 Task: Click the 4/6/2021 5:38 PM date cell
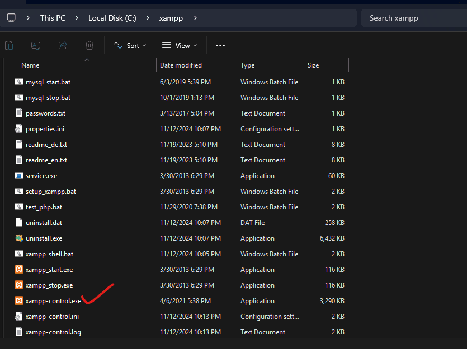click(x=185, y=301)
